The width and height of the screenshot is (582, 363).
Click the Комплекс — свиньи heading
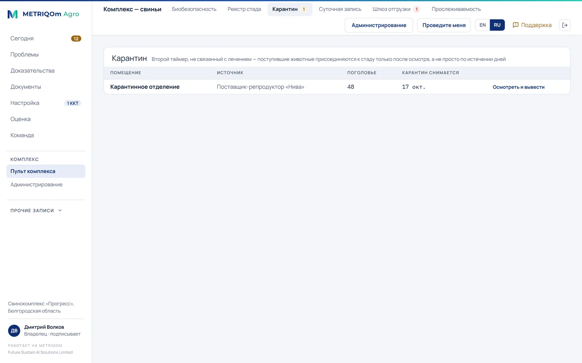[x=132, y=9]
